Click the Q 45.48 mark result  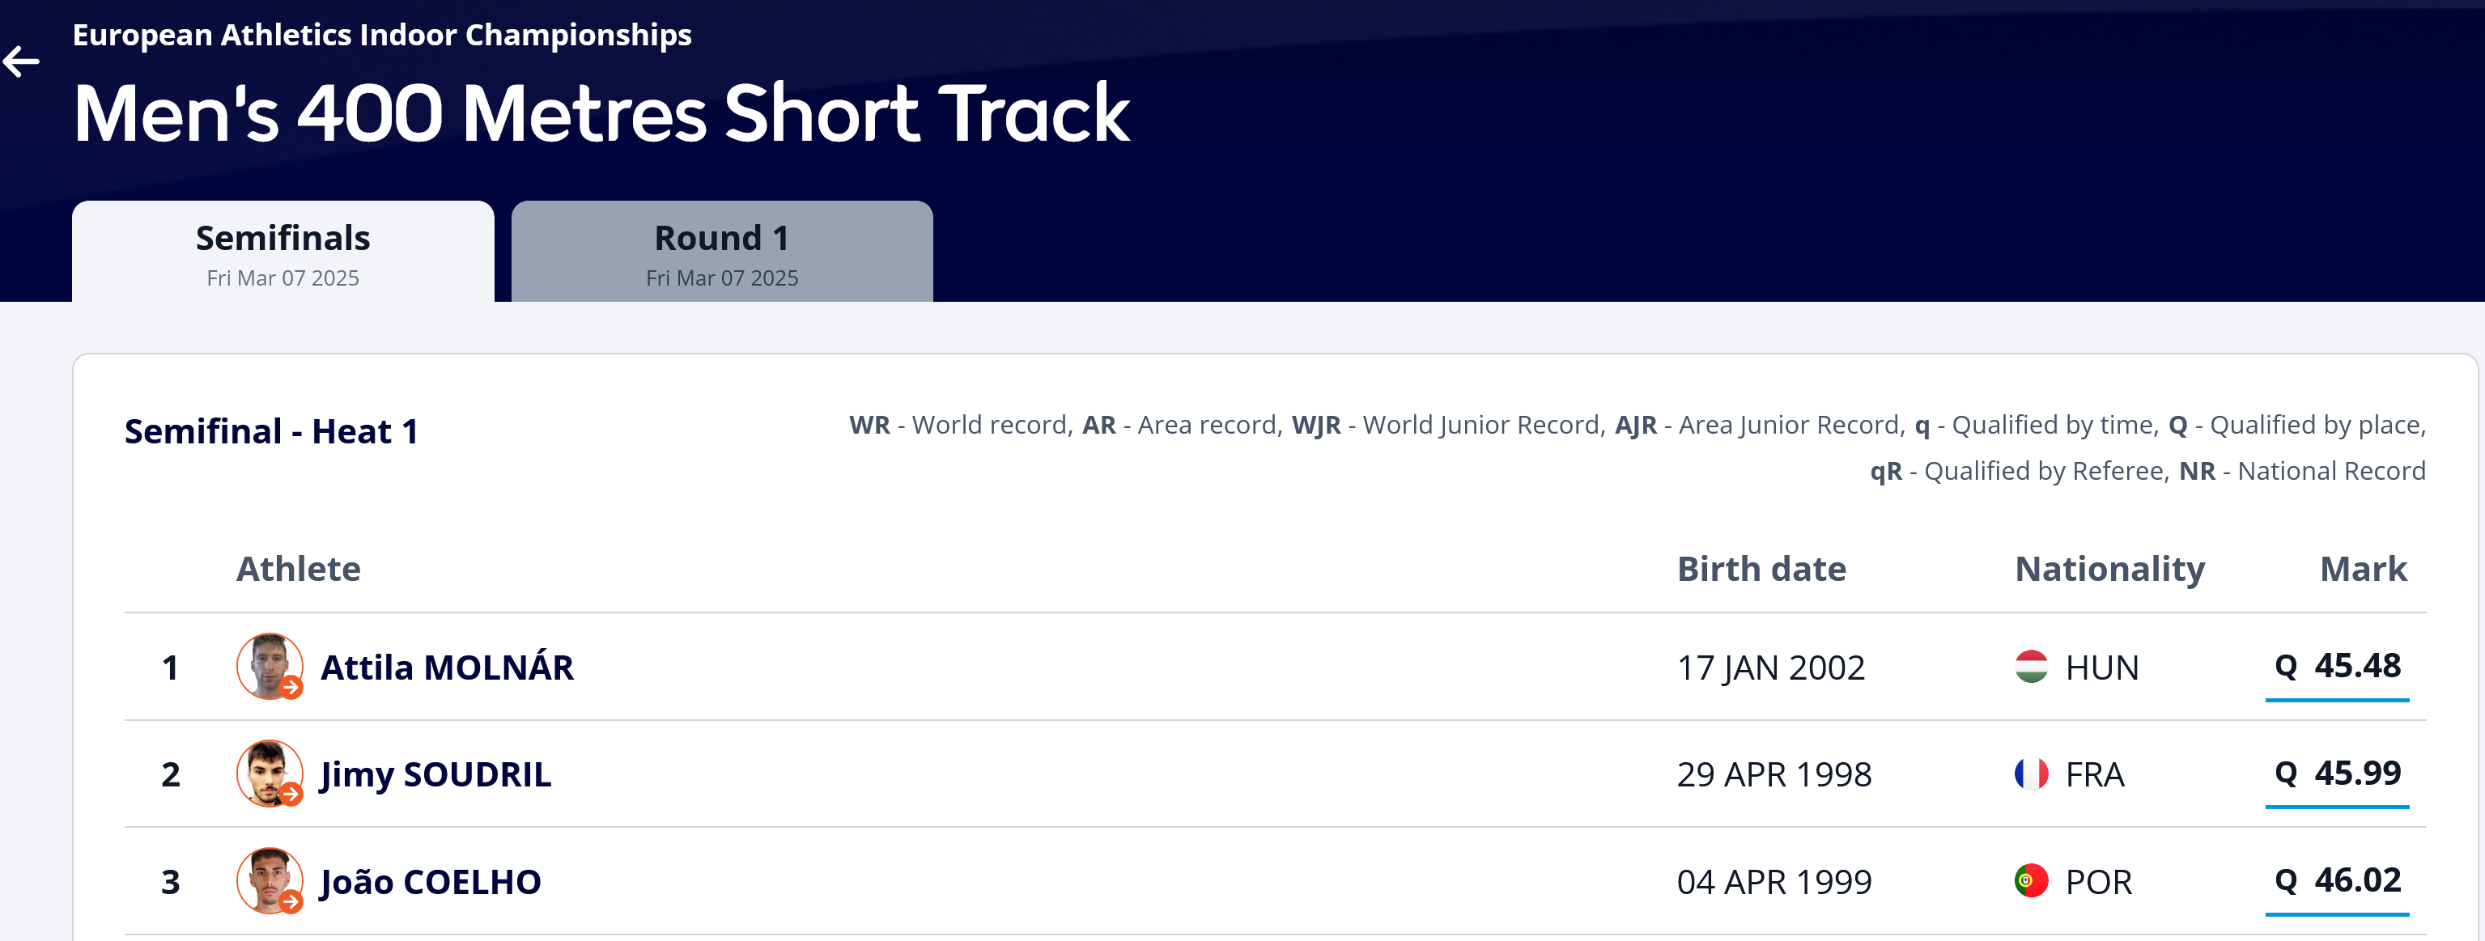[2336, 668]
